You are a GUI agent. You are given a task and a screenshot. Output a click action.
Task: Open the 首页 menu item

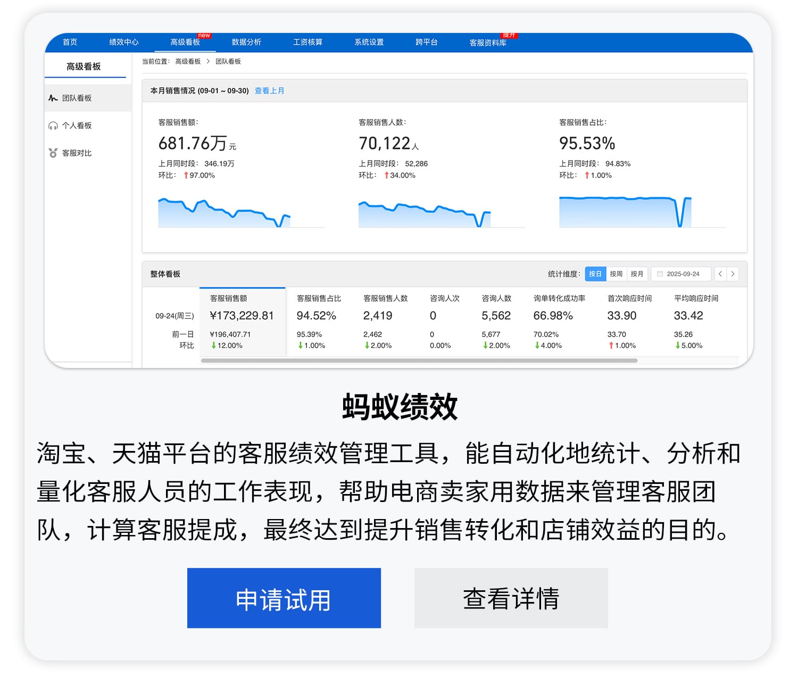(70, 42)
